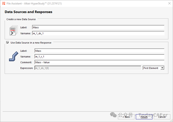Viewport: 173px width, 122px height.
Task: Focus the Data Source Label field
Action: (98, 27)
